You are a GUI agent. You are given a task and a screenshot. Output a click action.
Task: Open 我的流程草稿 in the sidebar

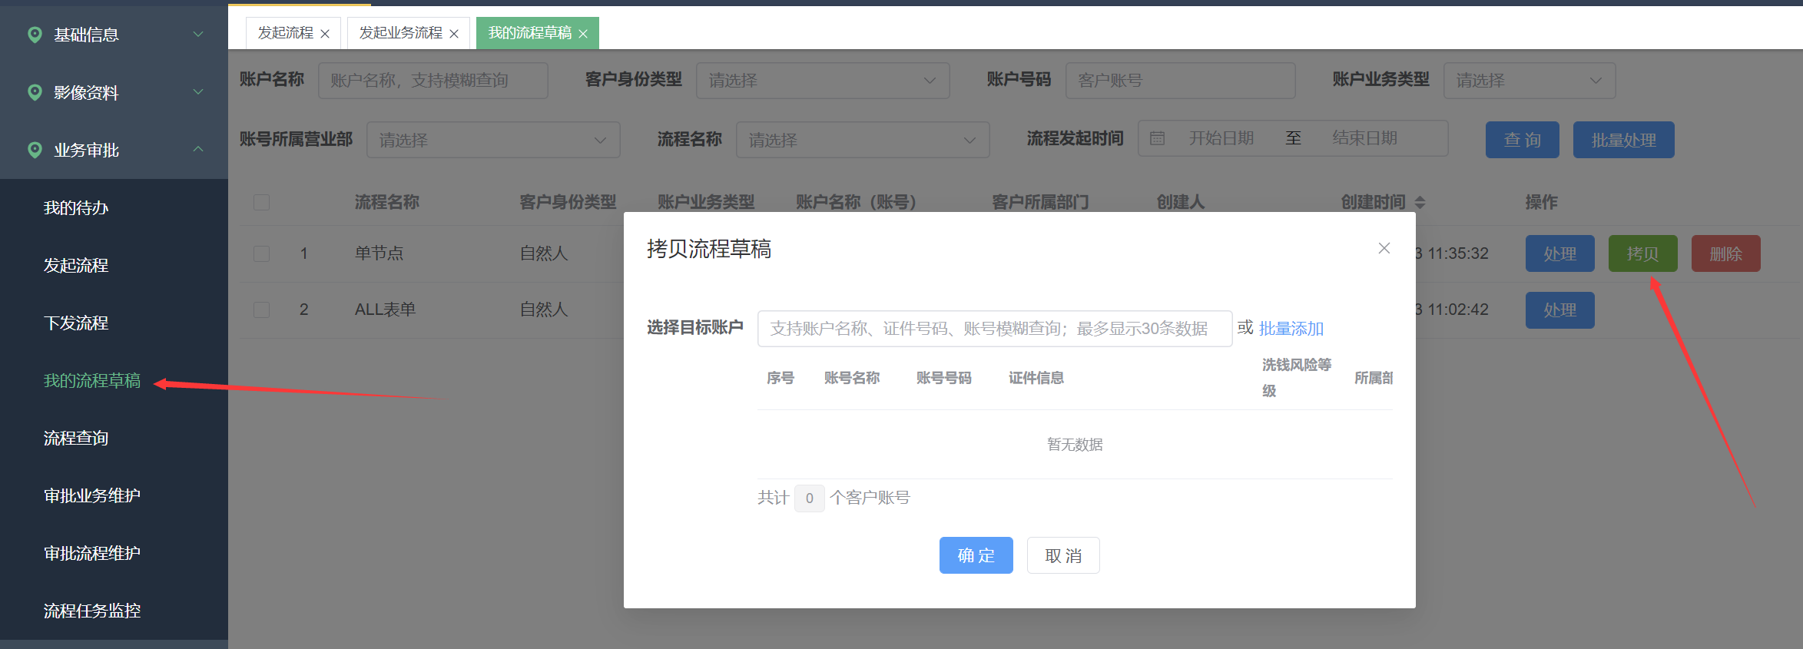pos(92,381)
